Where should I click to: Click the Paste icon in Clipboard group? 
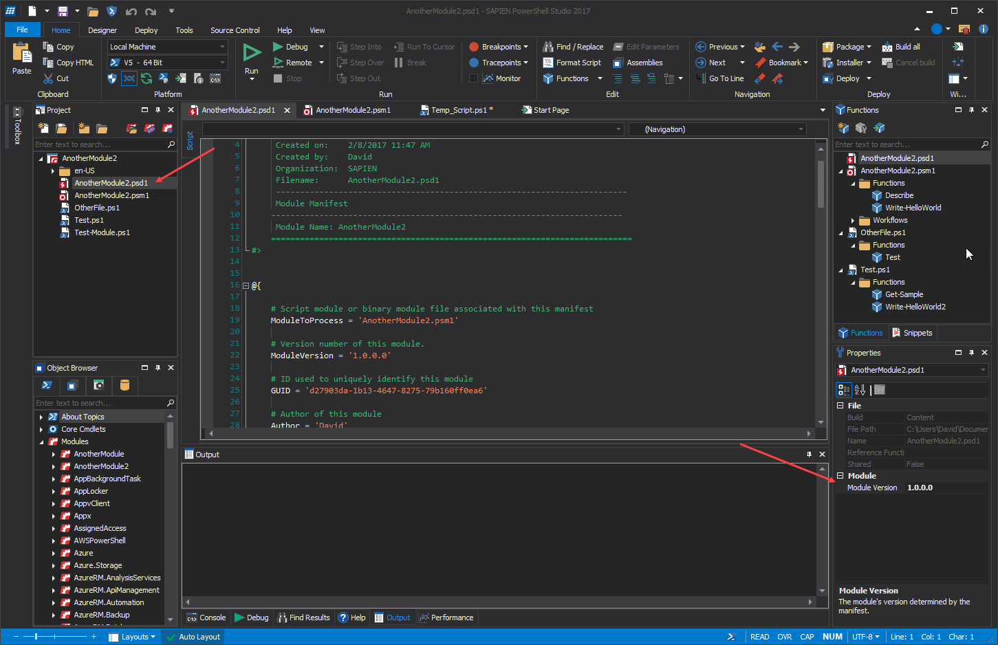coord(22,54)
